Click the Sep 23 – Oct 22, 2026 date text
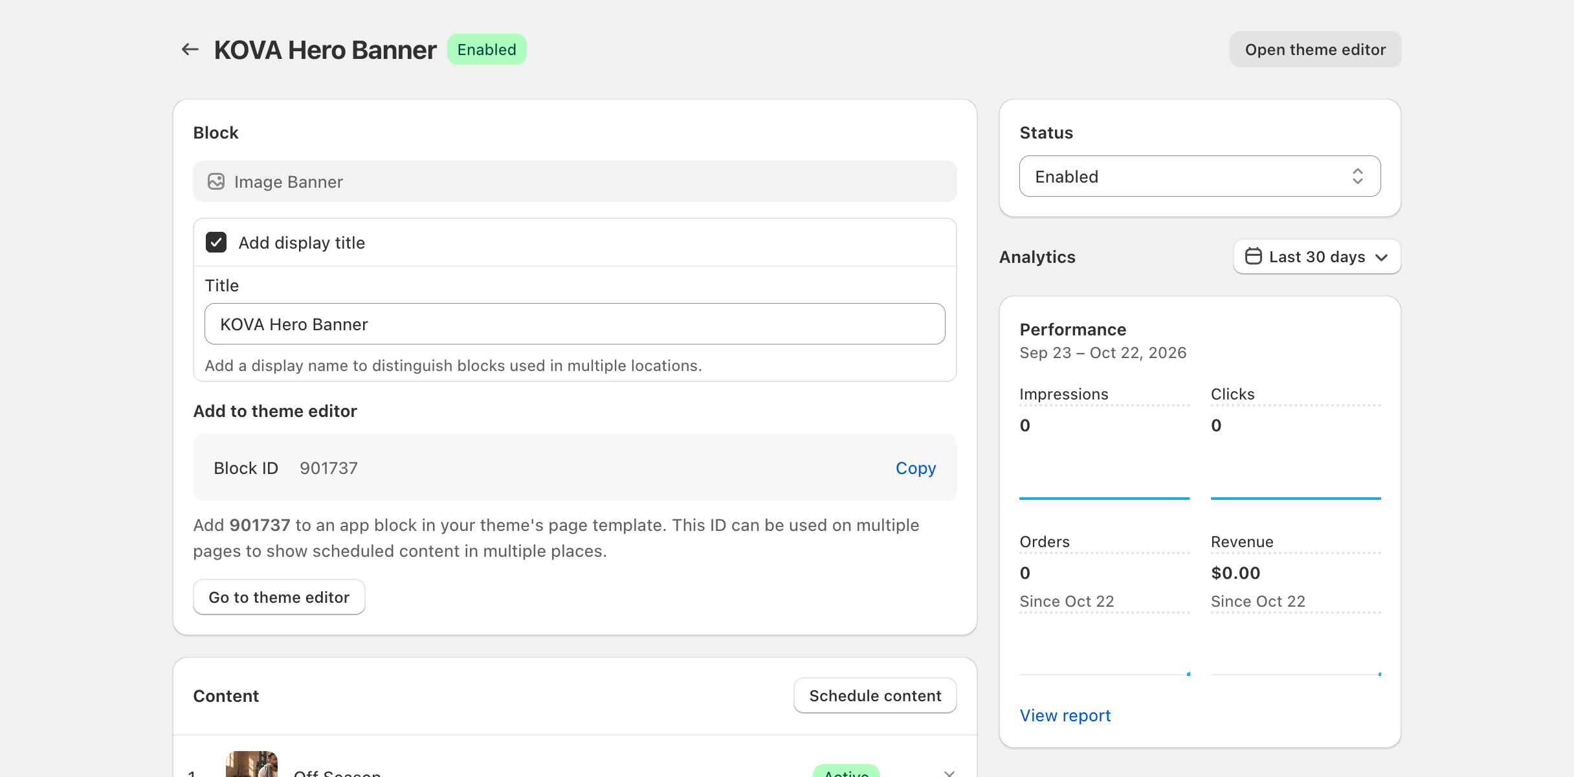The height and width of the screenshot is (777, 1574). coord(1103,352)
